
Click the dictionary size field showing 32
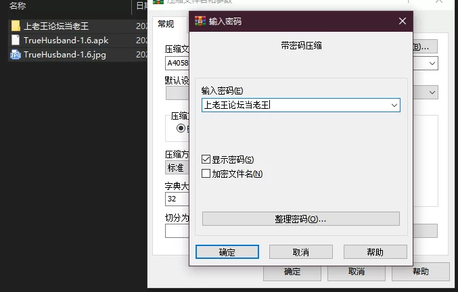tap(177, 199)
